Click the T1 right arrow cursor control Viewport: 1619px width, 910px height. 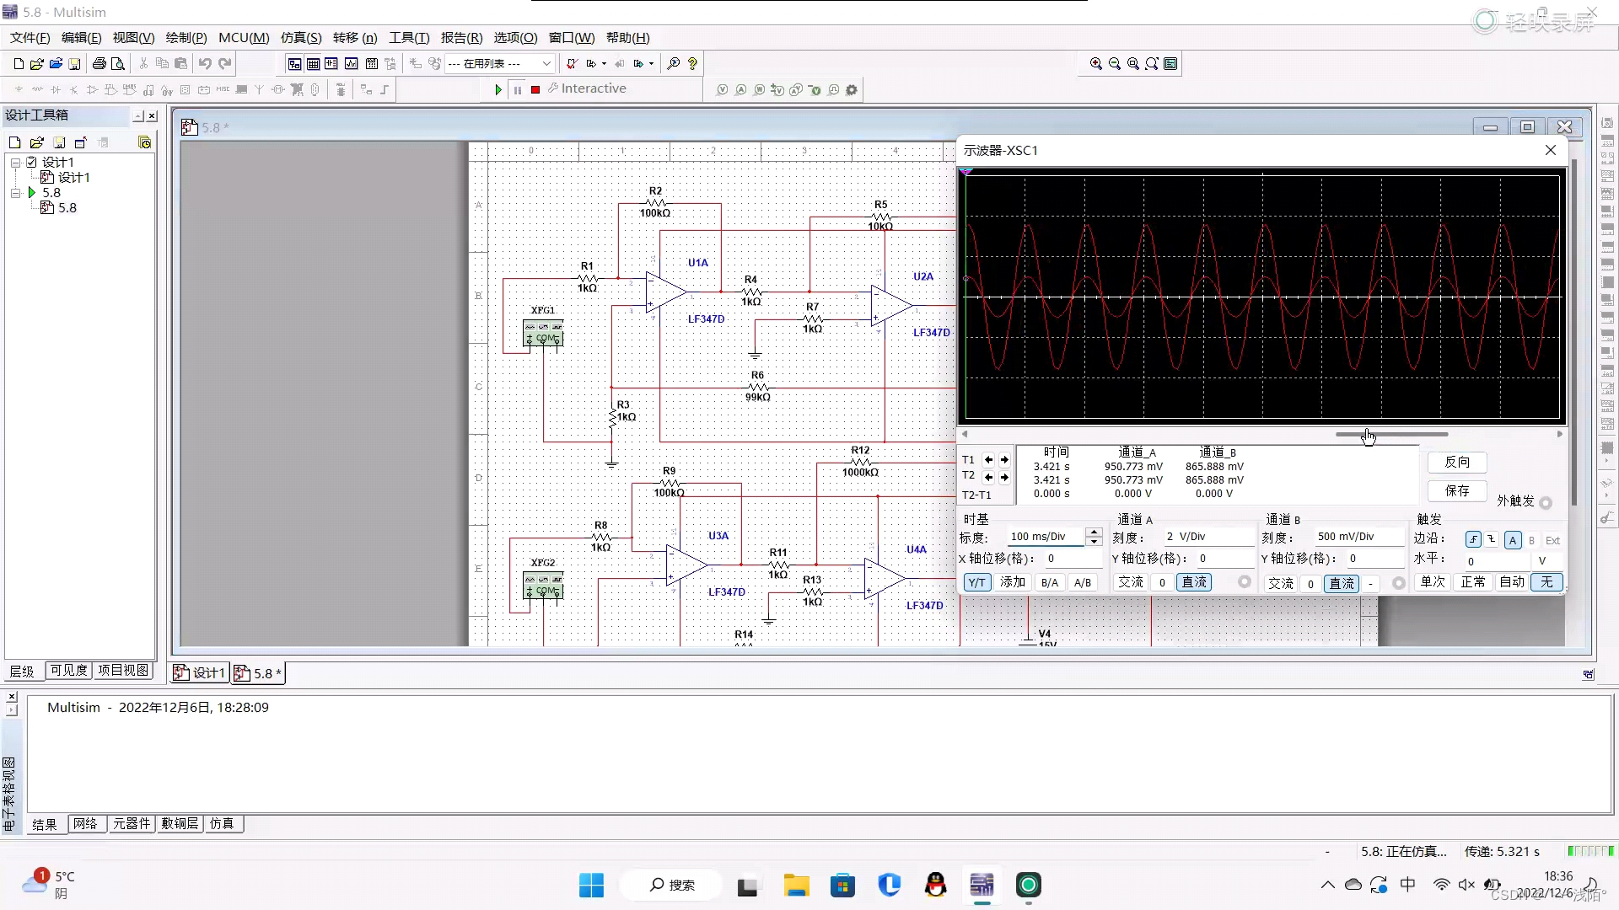[1005, 460]
